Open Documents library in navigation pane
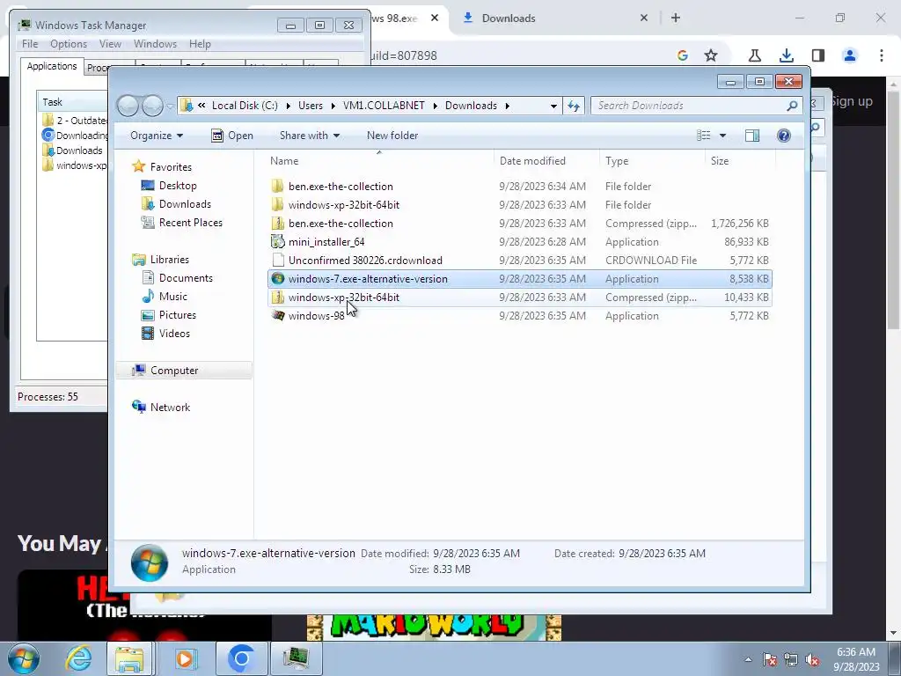Viewport: 901px width, 676px height. point(178,278)
